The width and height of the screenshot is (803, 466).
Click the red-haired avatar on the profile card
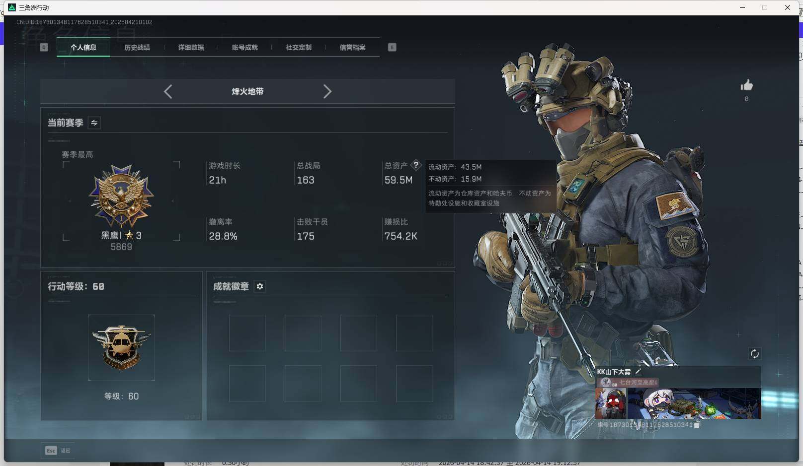[612, 403]
